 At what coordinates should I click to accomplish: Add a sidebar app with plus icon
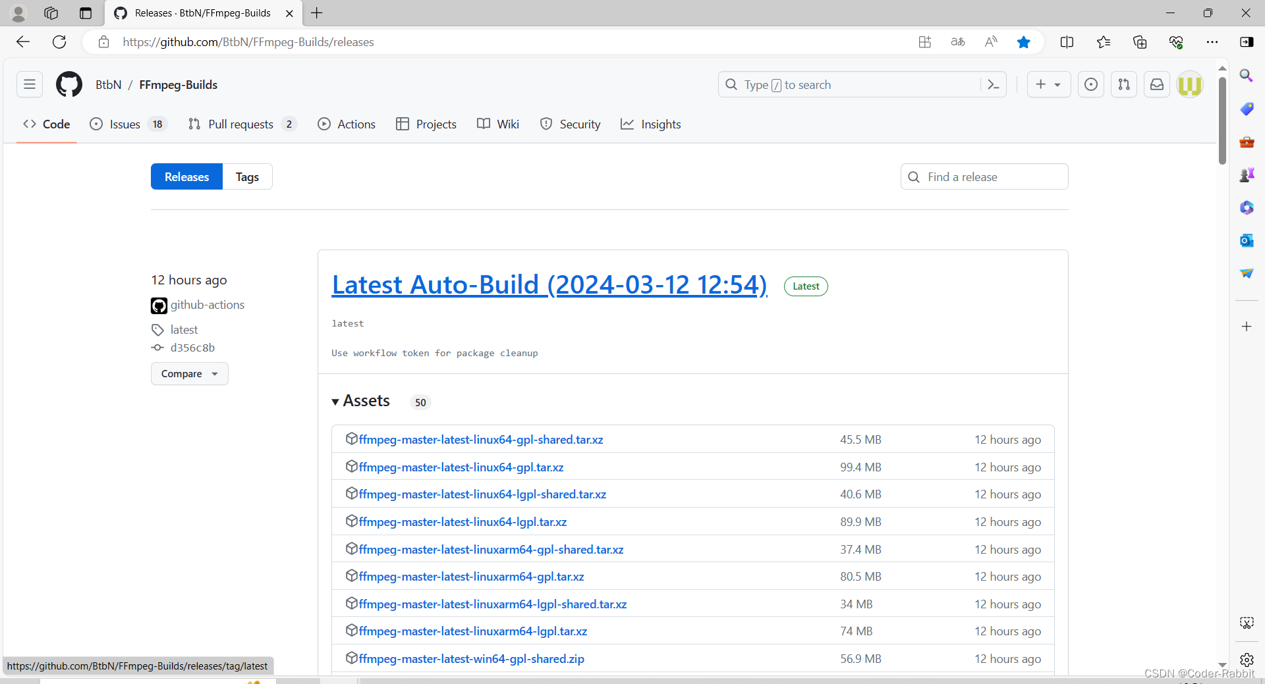pyautogui.click(x=1247, y=327)
